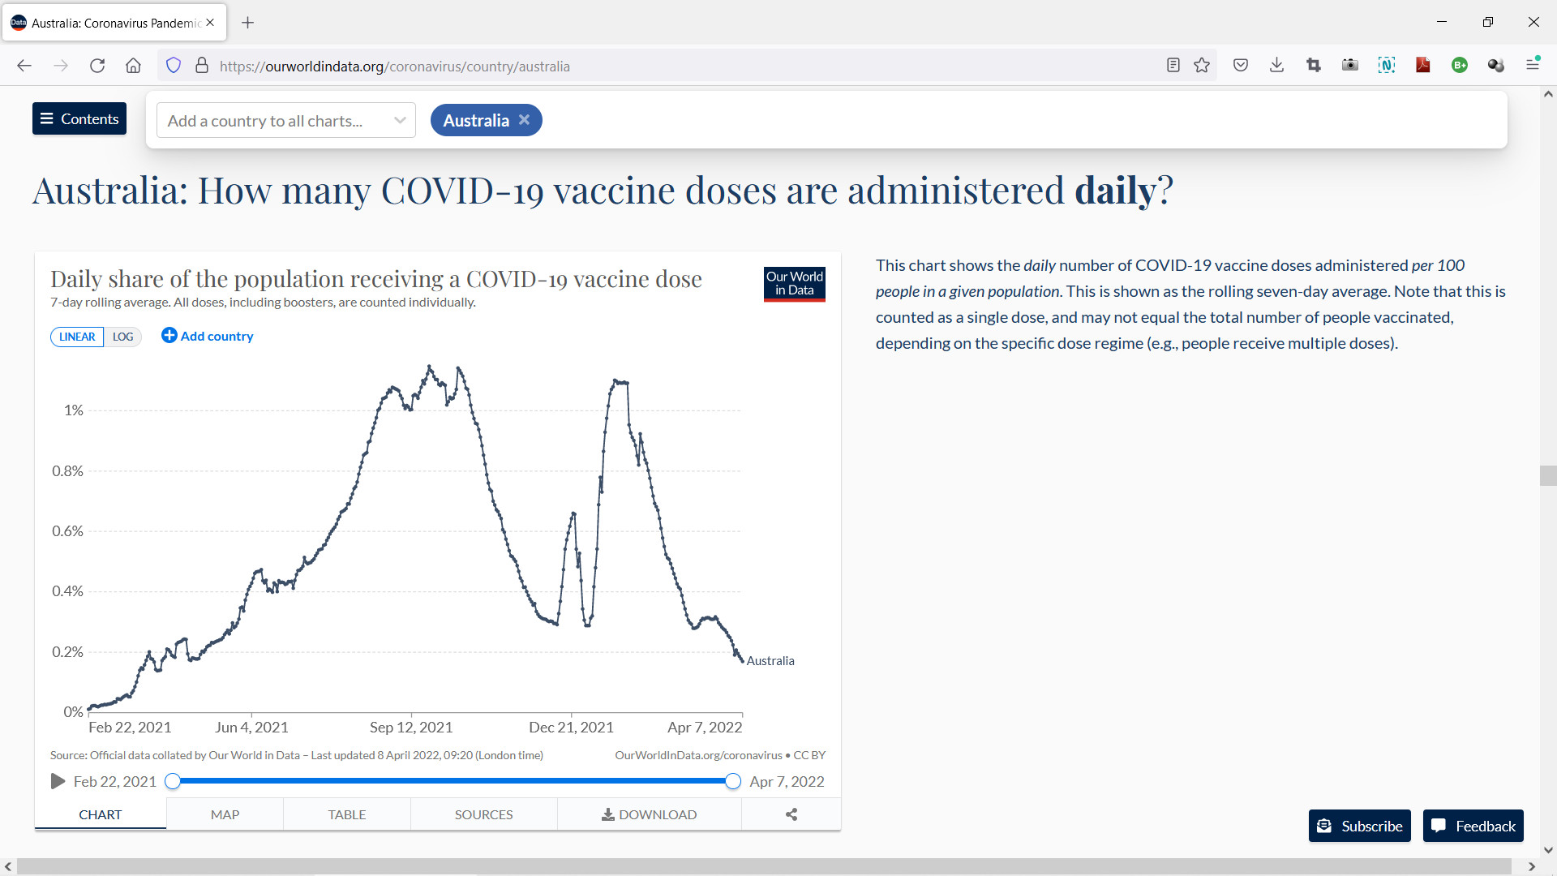Bookmark page with star icon
Screen dimensions: 1557x876
coord(1202,66)
